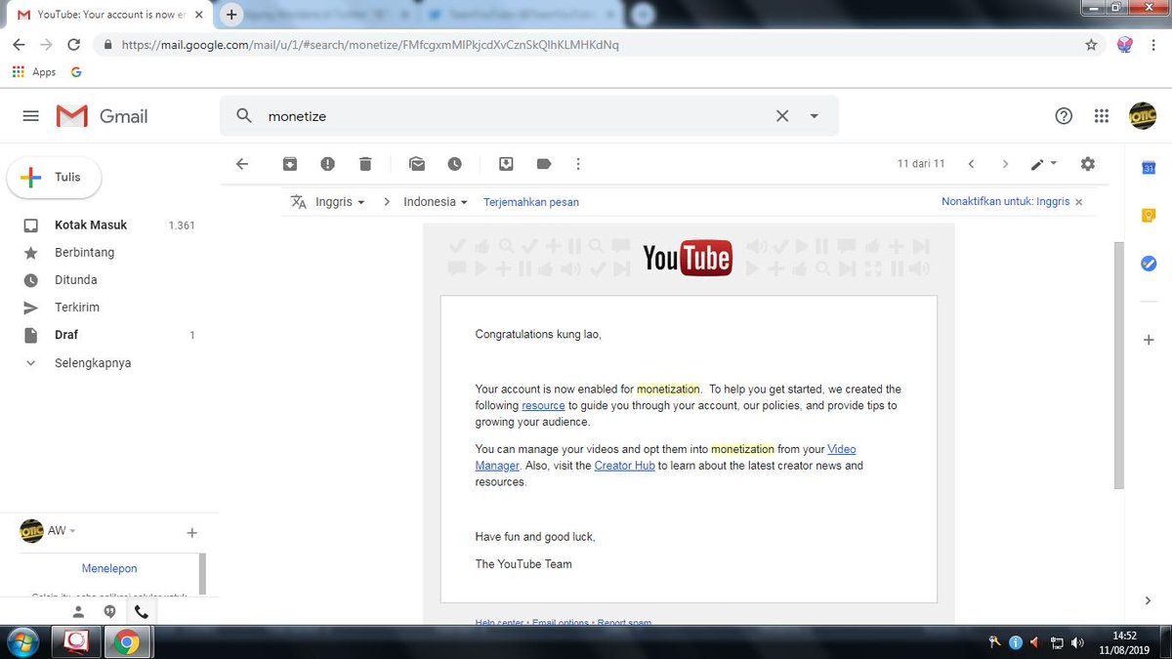This screenshot has width=1172, height=659.
Task: Delete this email with trash icon
Action: pyautogui.click(x=365, y=164)
